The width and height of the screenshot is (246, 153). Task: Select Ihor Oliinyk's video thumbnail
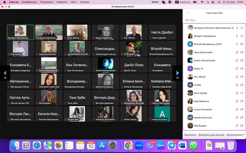coord(134,32)
